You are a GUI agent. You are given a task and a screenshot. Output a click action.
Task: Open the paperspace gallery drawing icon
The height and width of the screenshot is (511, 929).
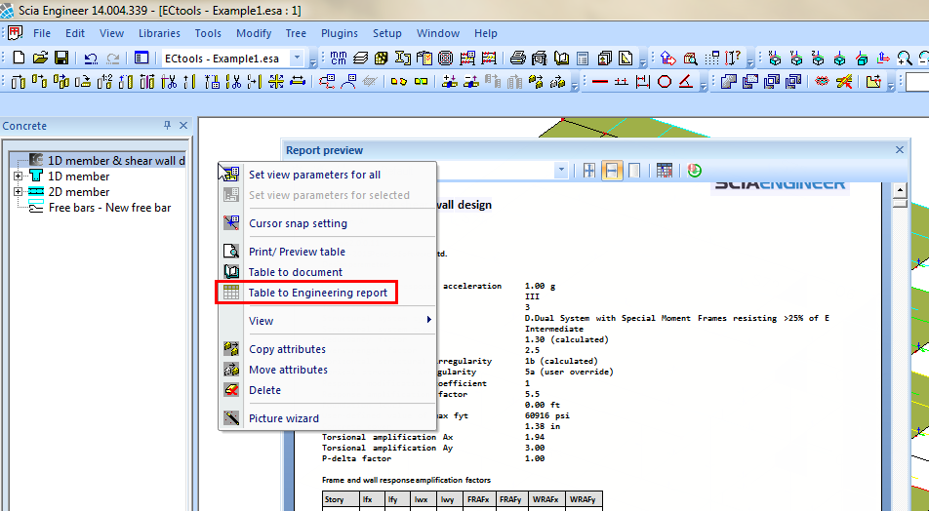(626, 59)
